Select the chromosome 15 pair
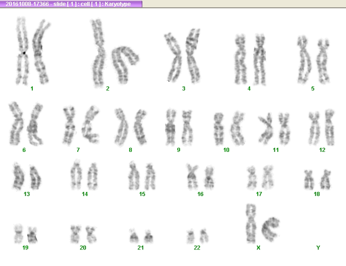 [x=142, y=176]
